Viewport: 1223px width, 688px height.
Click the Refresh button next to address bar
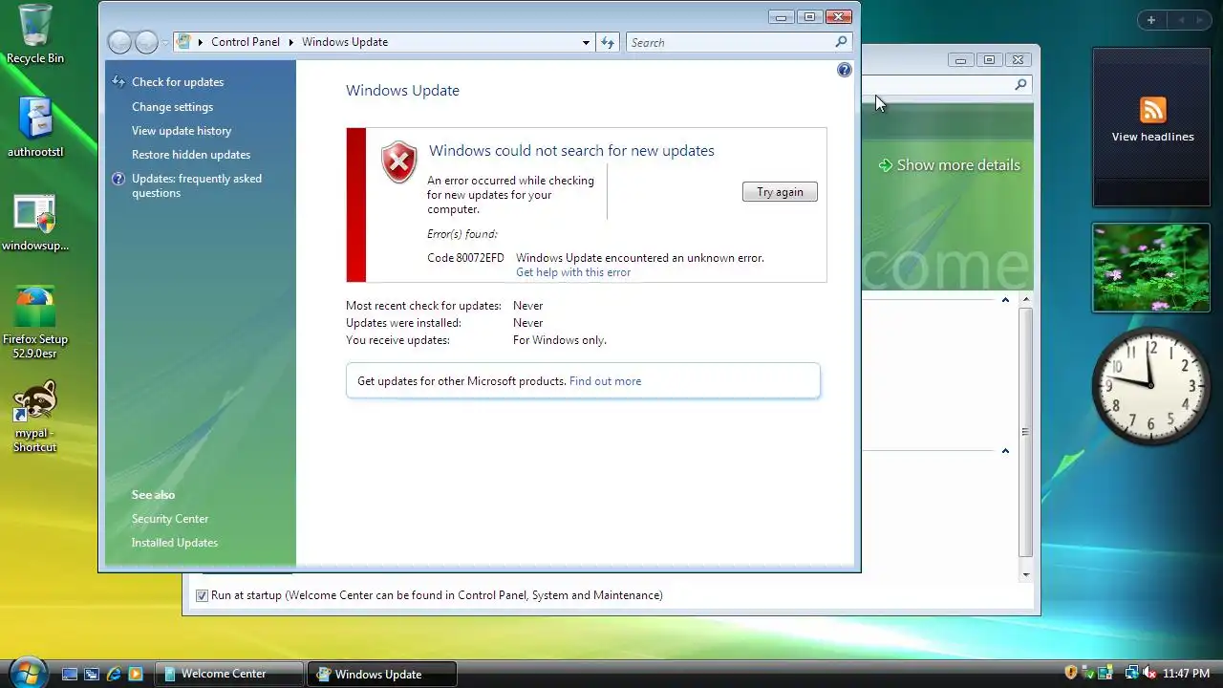coord(607,42)
